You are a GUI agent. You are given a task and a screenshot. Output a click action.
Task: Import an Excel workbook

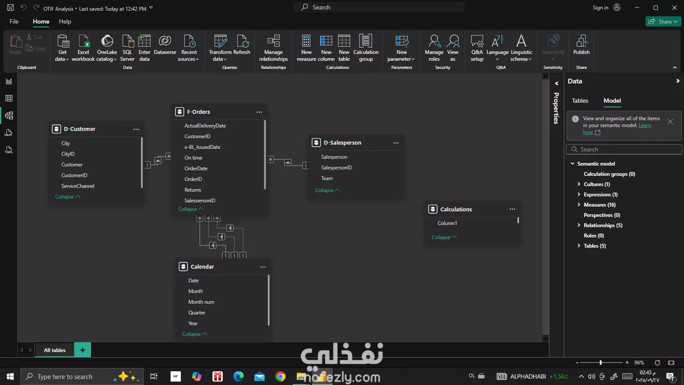point(83,48)
